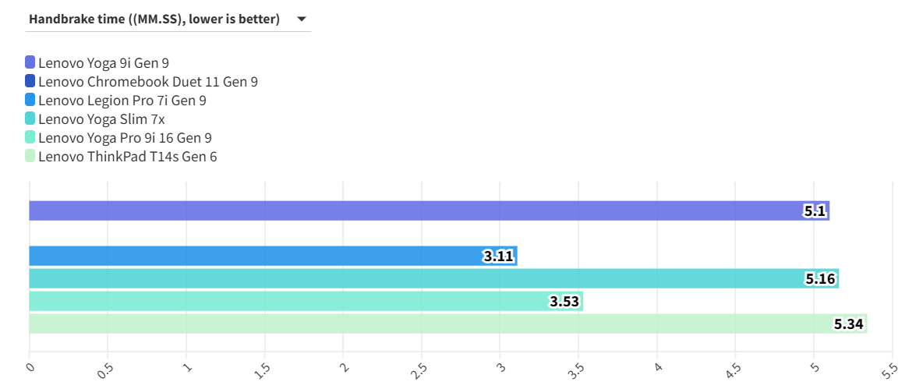
Task: Click the Yoga Pro 9i 16 swatch
Action: click(30, 137)
